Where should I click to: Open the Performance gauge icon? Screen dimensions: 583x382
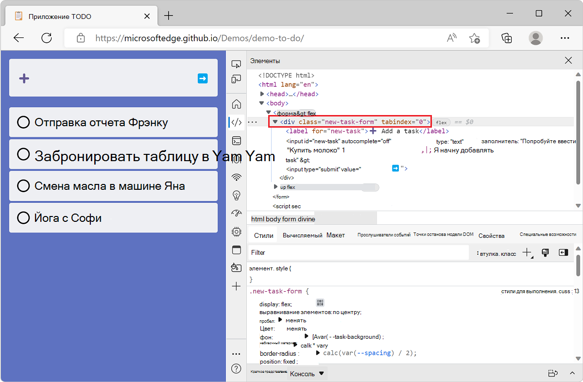tap(236, 213)
